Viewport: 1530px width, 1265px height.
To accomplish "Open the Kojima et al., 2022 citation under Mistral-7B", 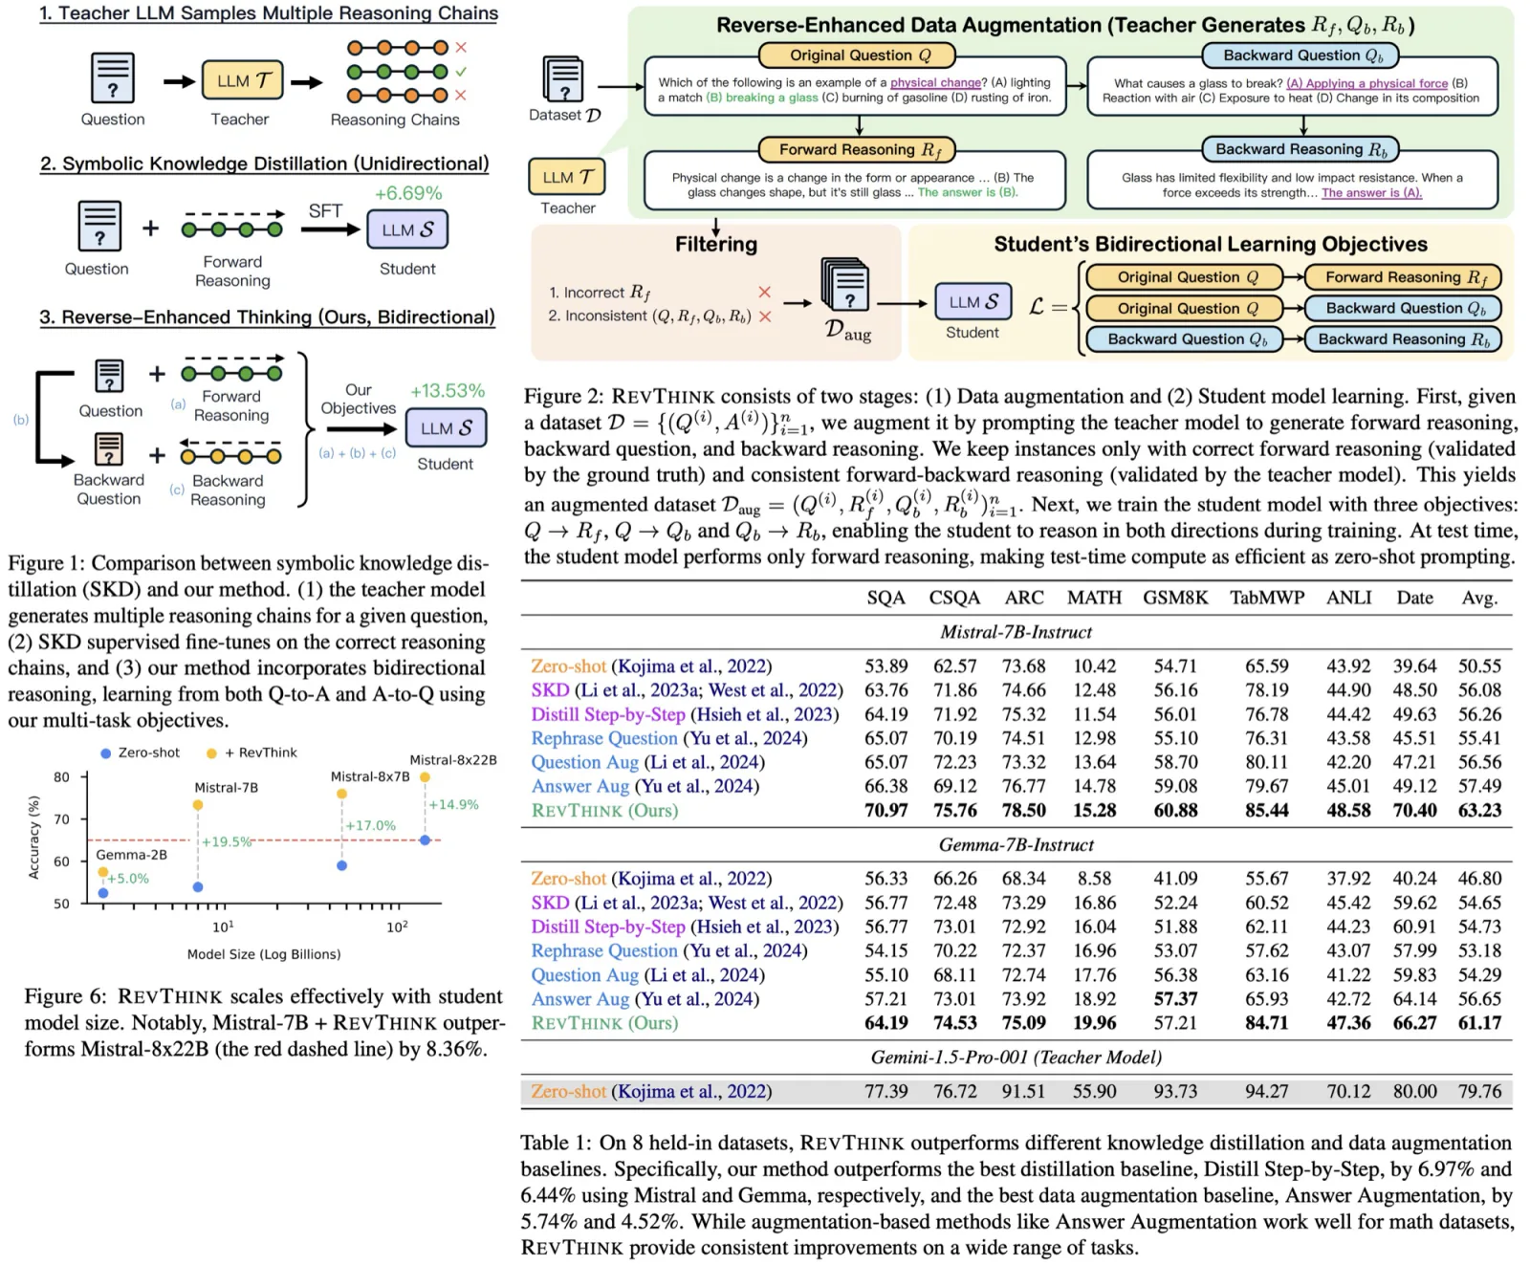I will coord(691,666).
